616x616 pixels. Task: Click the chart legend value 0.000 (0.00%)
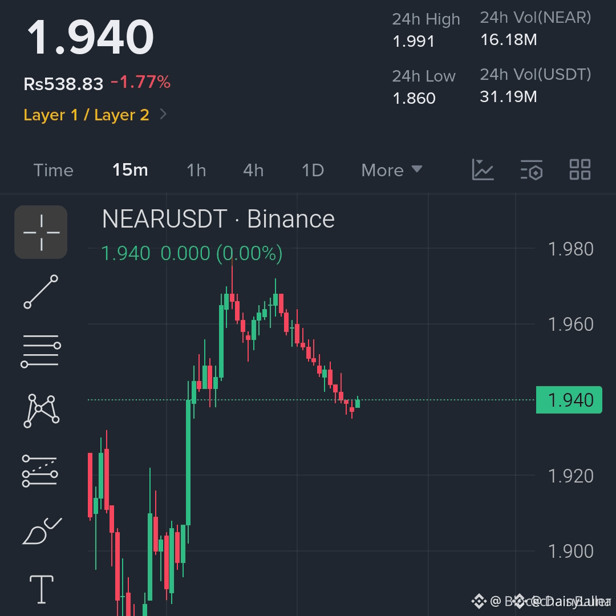221,253
